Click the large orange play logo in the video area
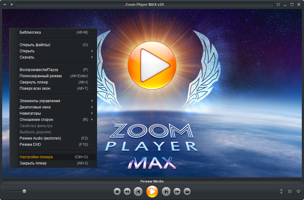The height and width of the screenshot is (200, 304). [152, 65]
